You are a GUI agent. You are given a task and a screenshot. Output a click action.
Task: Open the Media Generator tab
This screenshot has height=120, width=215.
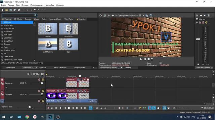coord(60,68)
